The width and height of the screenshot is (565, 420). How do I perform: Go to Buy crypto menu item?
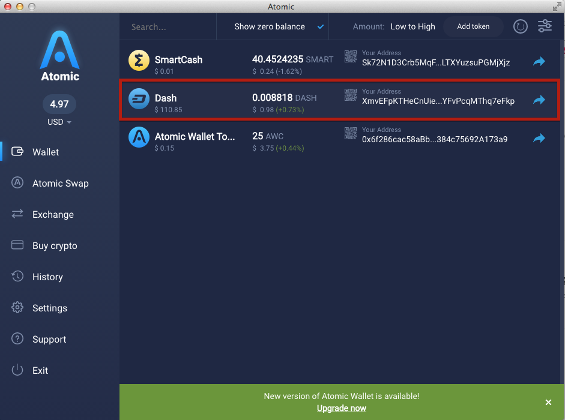coord(55,245)
